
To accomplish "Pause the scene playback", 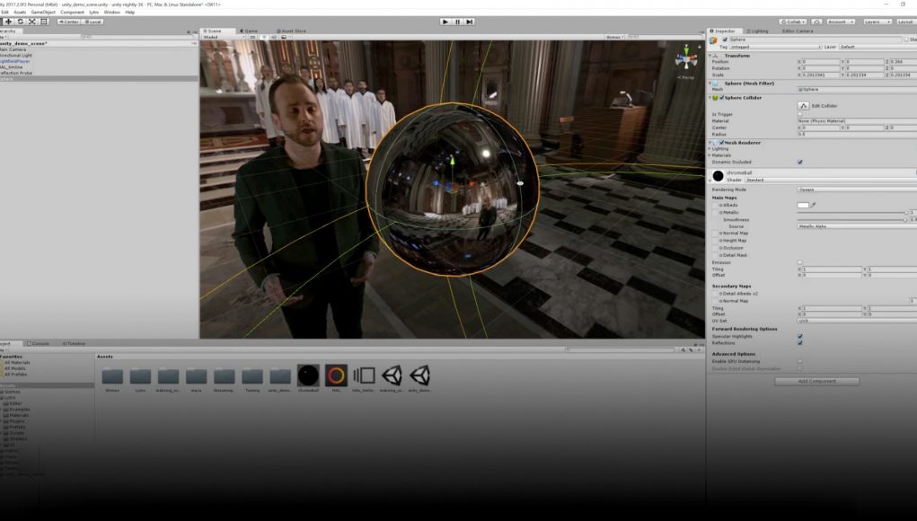I will tap(457, 22).
